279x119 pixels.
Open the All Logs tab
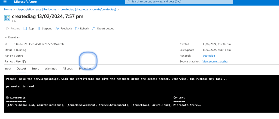coord(68,68)
